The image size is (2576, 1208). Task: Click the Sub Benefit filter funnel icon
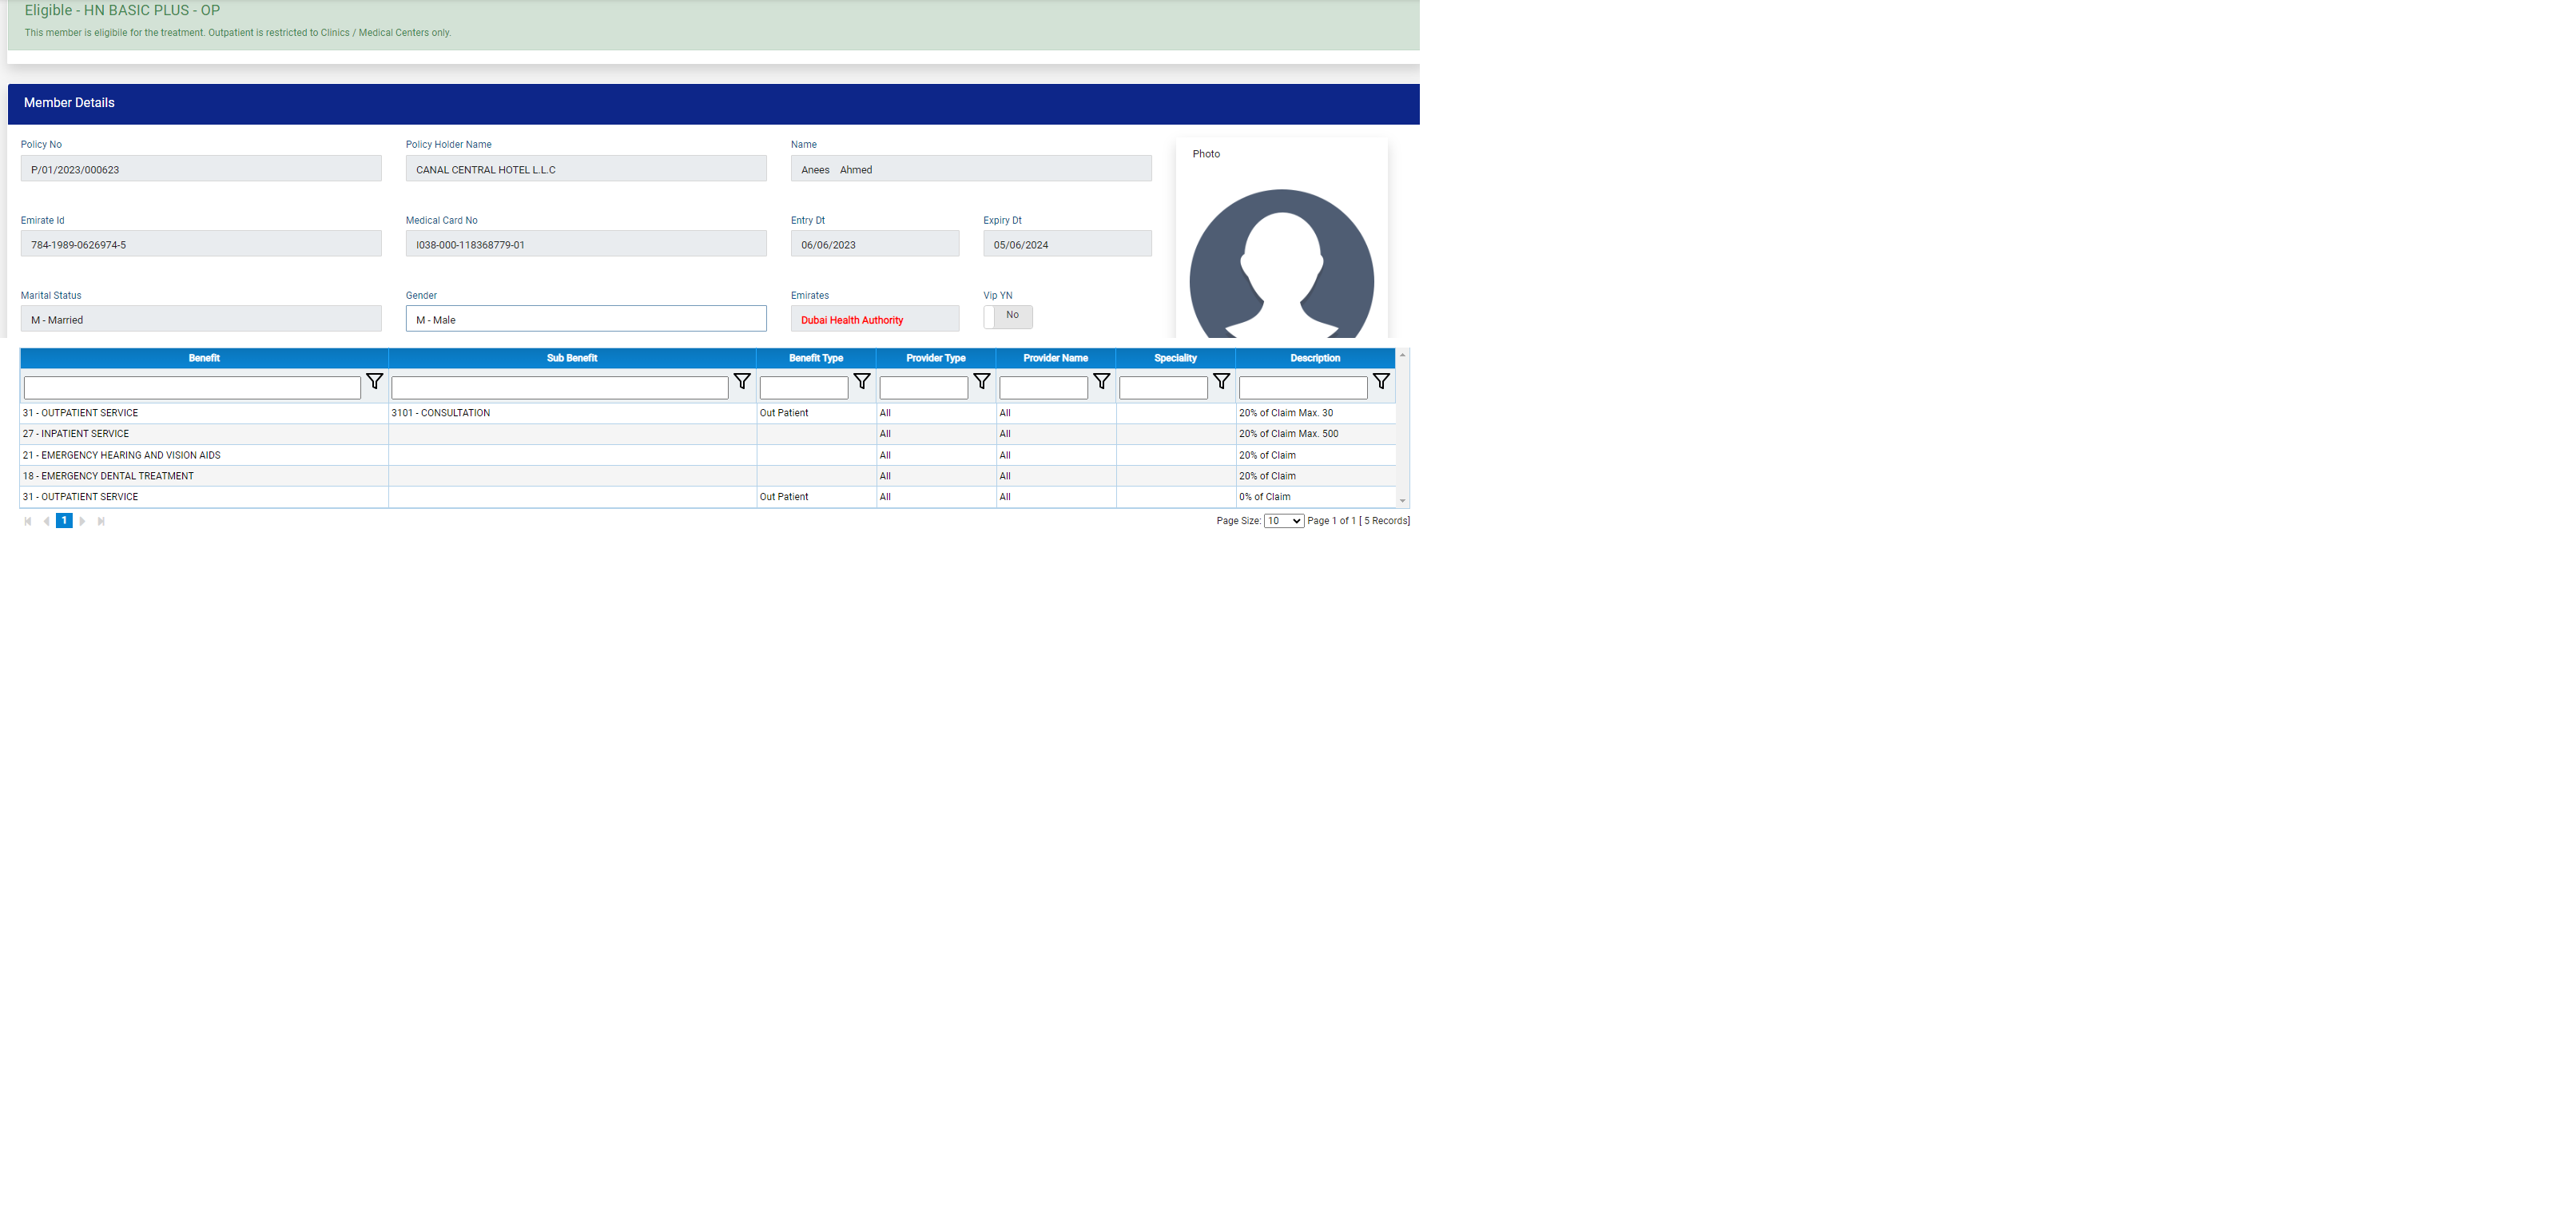click(x=742, y=381)
